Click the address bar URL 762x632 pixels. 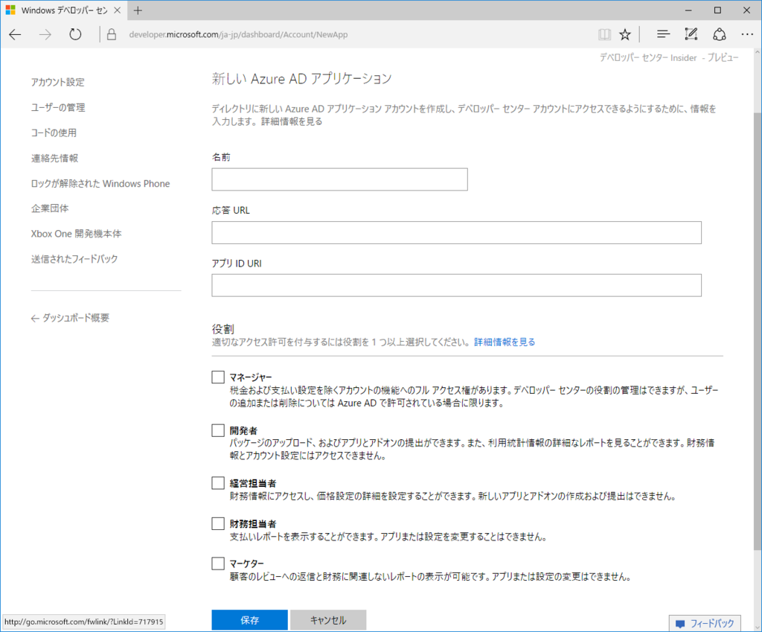click(238, 34)
